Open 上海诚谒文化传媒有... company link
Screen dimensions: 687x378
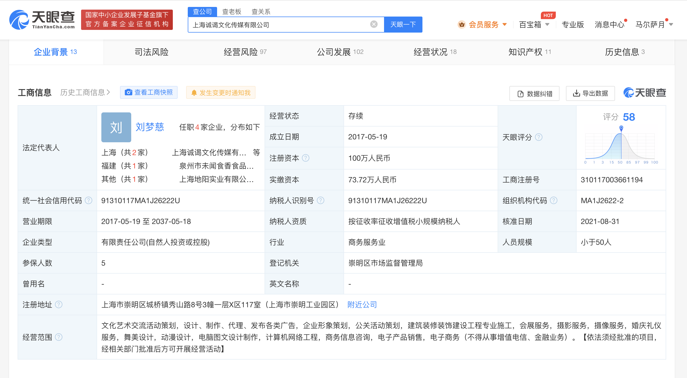[209, 152]
